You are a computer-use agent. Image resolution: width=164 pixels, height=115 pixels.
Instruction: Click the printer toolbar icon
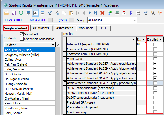point(28,13)
